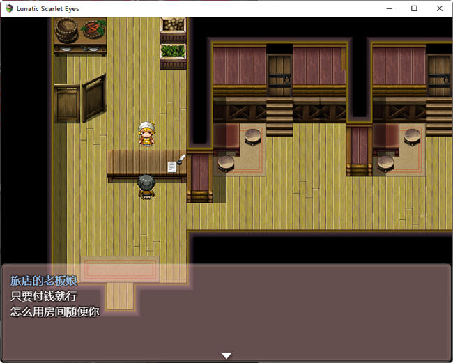
Task: Click the basket of carrots and tomatoes
Action: (93, 30)
